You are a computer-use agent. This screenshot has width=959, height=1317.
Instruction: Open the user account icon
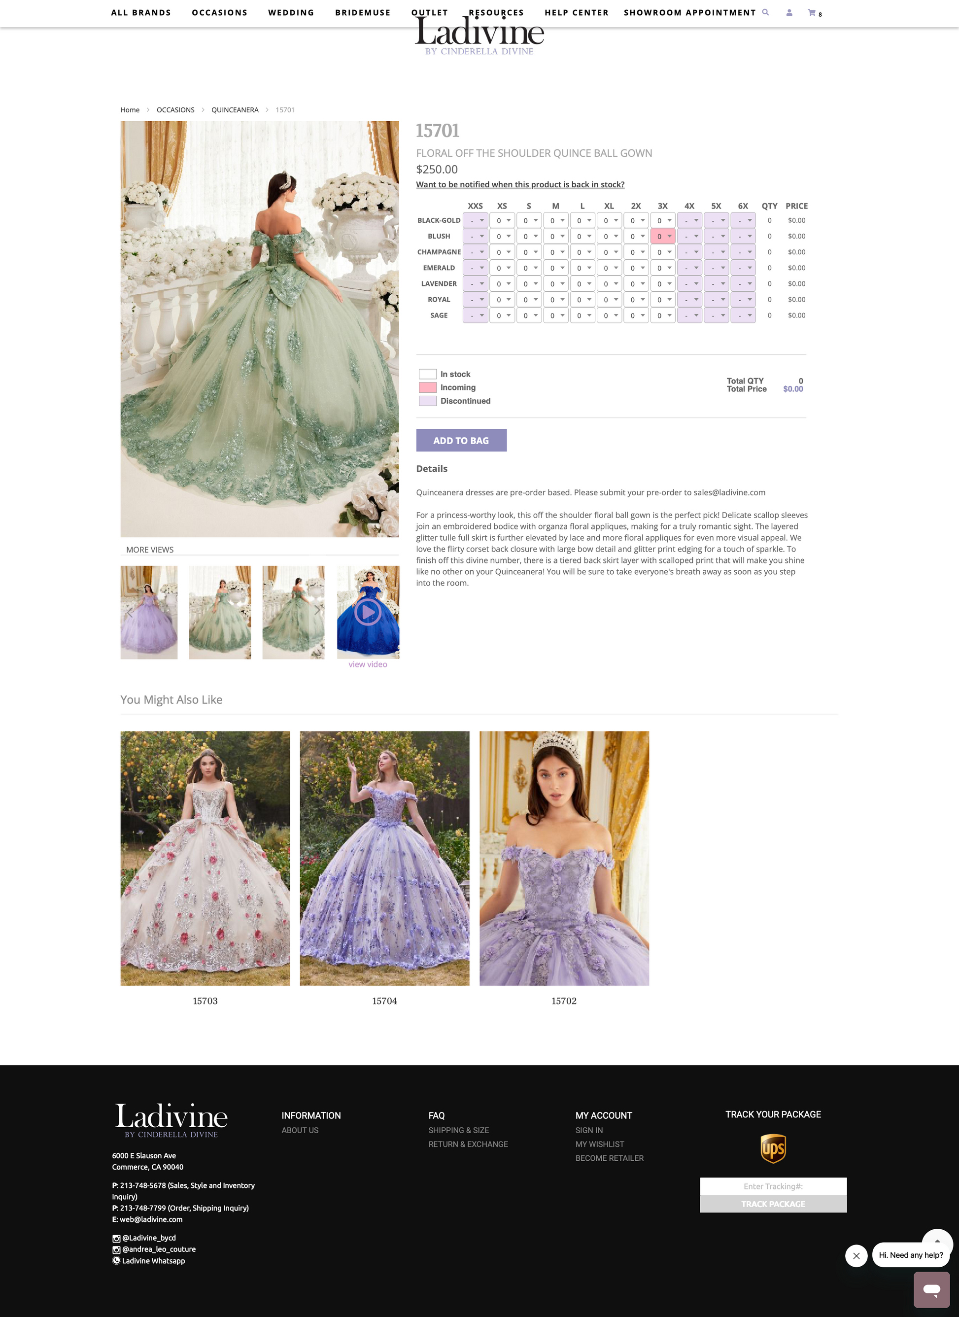789,12
